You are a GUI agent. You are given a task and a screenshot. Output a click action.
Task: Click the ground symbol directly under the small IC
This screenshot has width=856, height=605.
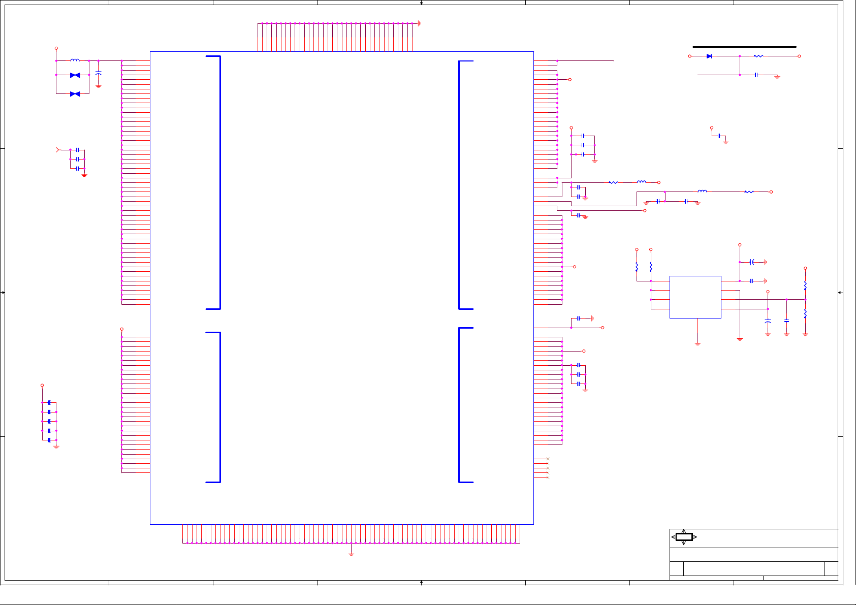[x=698, y=344]
